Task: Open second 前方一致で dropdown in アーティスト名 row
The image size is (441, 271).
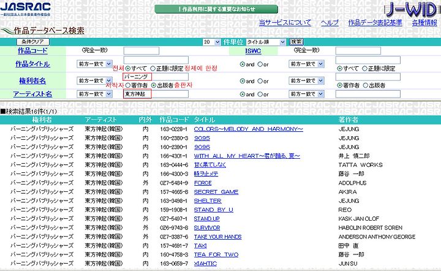Action: point(307,94)
